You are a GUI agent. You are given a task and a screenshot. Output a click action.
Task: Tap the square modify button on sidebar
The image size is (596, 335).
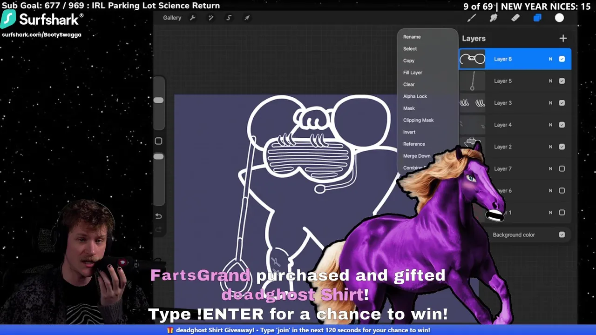(158, 141)
